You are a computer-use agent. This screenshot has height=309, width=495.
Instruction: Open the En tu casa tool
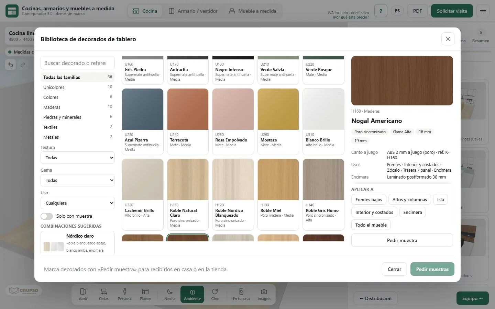click(241, 295)
